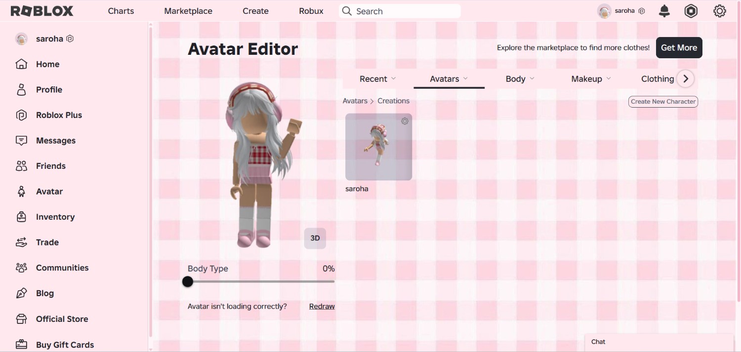Image resolution: width=741 pixels, height=352 pixels.
Task: Click Create New Character button
Action: pyautogui.click(x=663, y=101)
